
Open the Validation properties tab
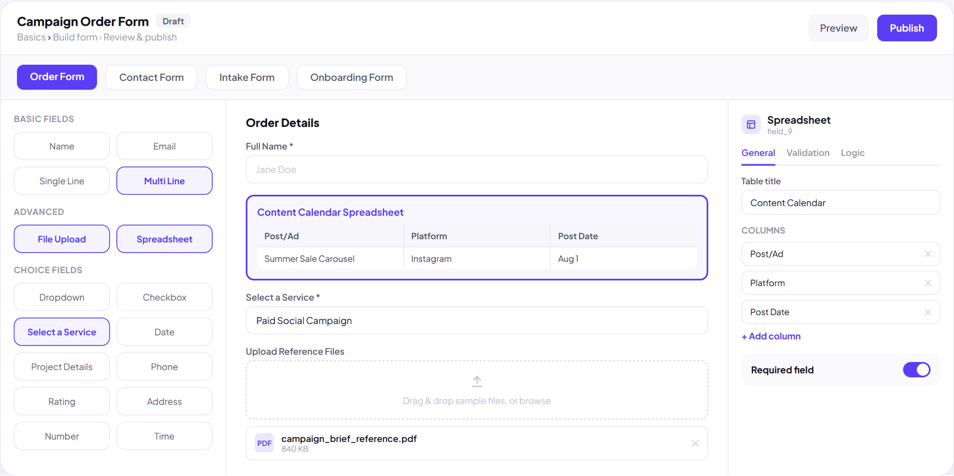(808, 153)
